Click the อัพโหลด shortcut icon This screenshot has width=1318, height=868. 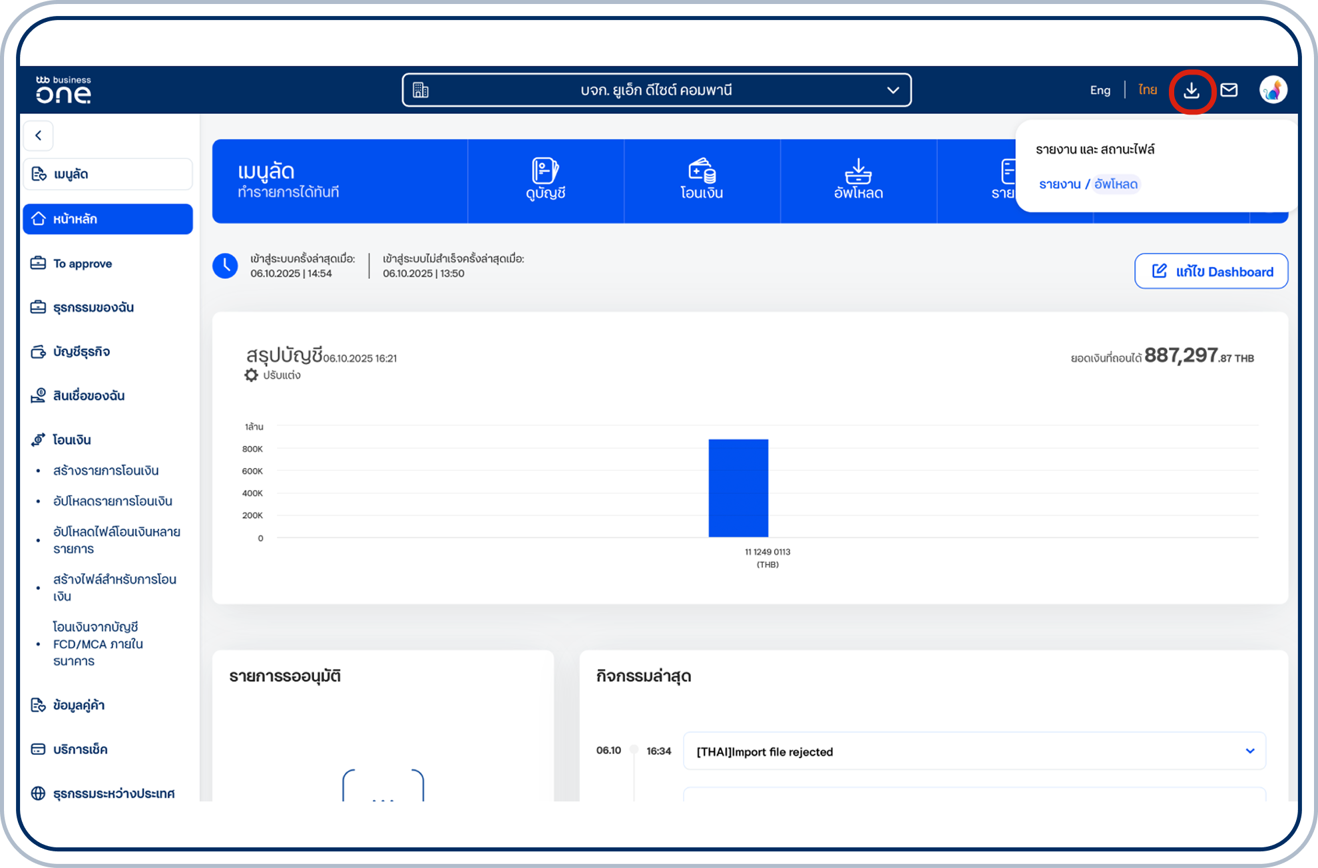(858, 171)
